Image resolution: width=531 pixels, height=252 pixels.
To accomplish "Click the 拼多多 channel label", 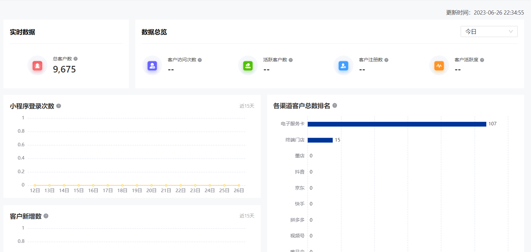I will tap(297, 220).
